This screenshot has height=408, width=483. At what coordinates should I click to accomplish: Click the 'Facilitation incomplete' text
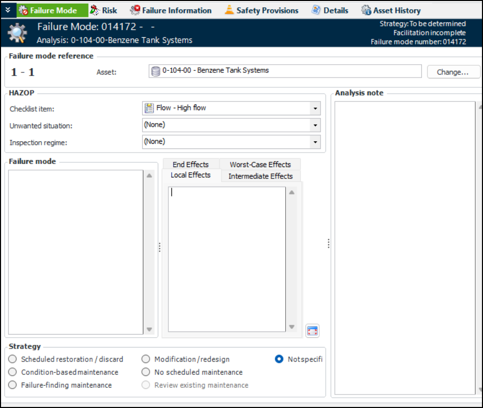(x=429, y=33)
